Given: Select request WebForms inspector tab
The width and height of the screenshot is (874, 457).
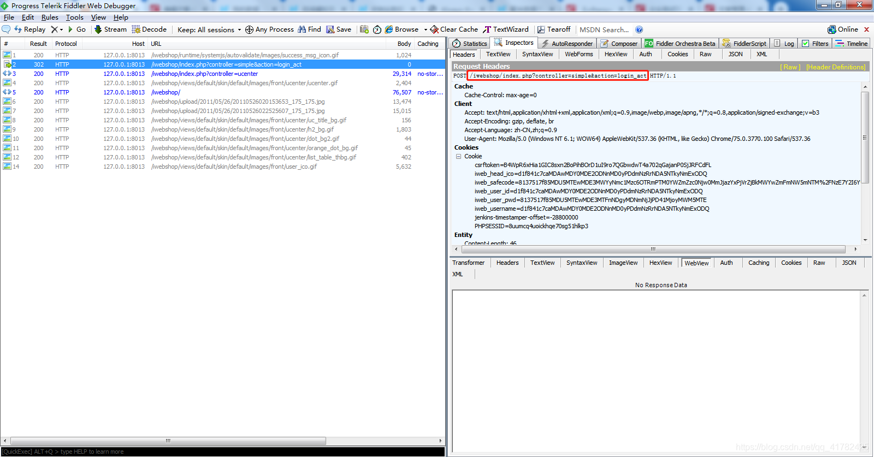Looking at the screenshot, I should tap(578, 55).
